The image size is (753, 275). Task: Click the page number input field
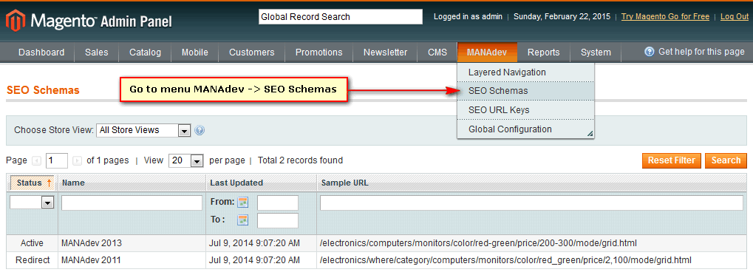(x=57, y=160)
